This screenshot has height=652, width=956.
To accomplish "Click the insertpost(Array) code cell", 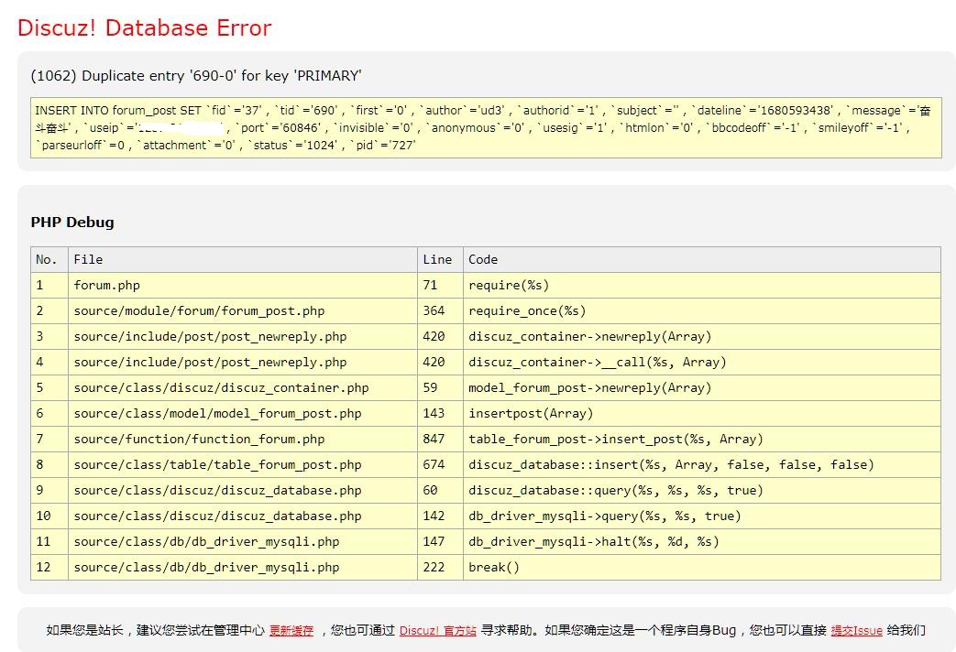I will pos(702,413).
